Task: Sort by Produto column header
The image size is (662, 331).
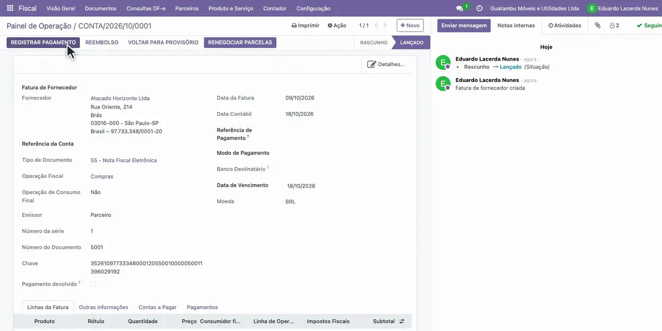Action: 44,321
